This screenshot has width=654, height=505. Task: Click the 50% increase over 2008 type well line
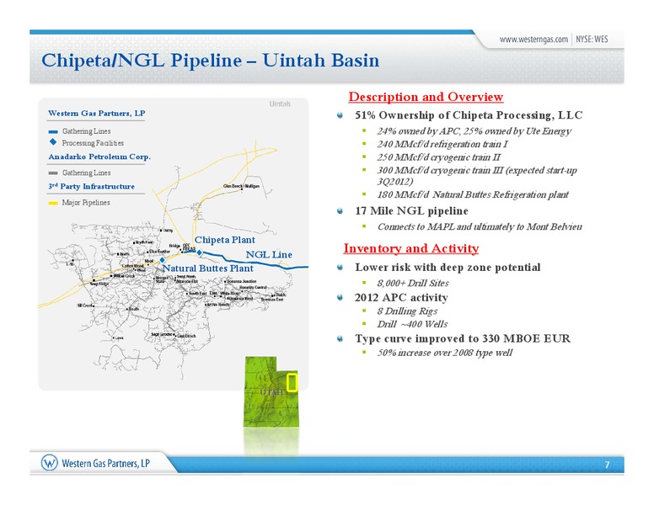445,353
